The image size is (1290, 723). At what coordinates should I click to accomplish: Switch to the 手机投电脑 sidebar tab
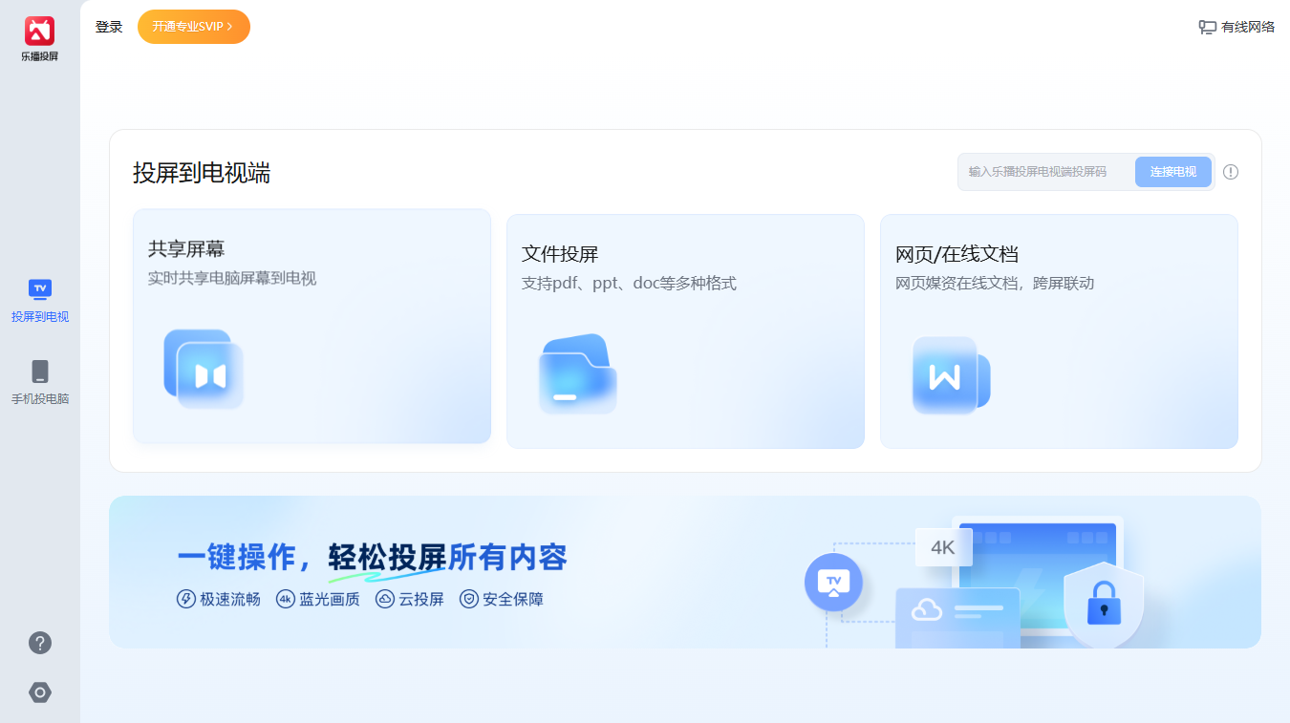pos(40,383)
